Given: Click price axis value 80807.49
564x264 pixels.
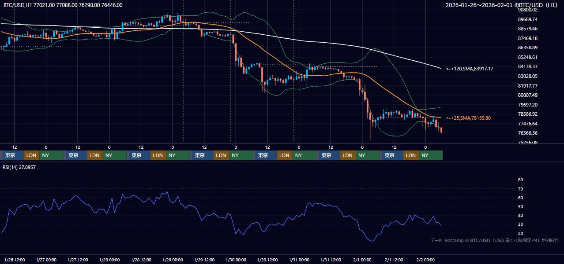Looking at the screenshot, I should coord(527,95).
